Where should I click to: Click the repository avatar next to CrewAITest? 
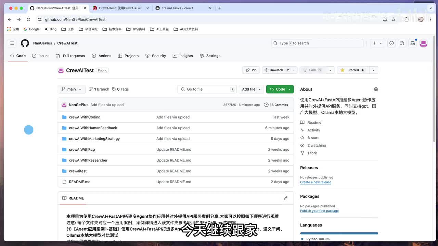(61, 70)
